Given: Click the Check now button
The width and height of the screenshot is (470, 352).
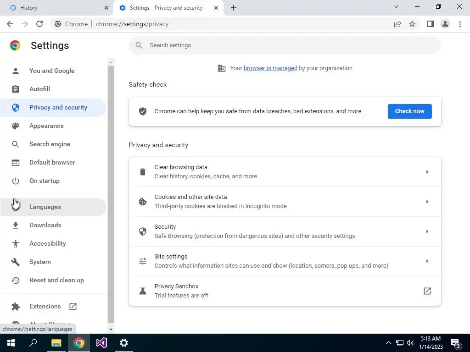Looking at the screenshot, I should click(409, 111).
